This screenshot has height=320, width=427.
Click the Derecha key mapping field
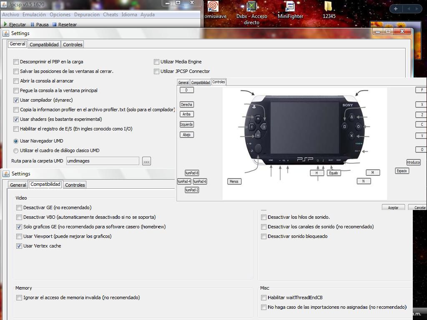click(x=186, y=105)
